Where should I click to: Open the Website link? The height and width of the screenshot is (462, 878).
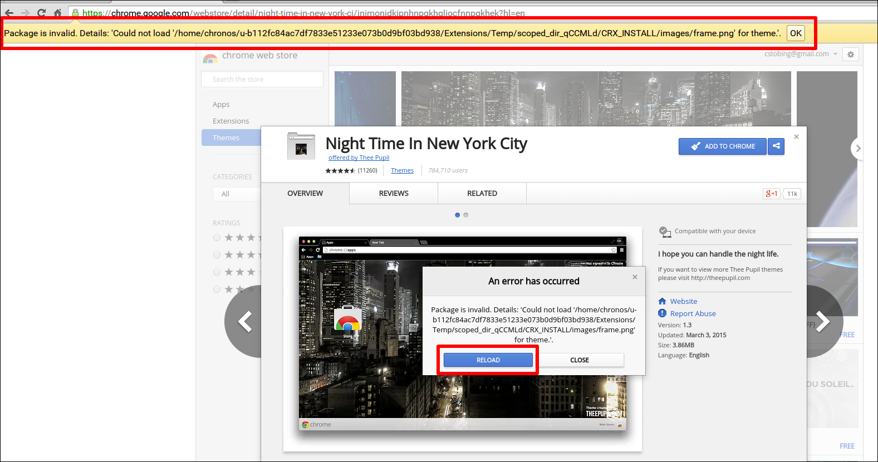(684, 302)
